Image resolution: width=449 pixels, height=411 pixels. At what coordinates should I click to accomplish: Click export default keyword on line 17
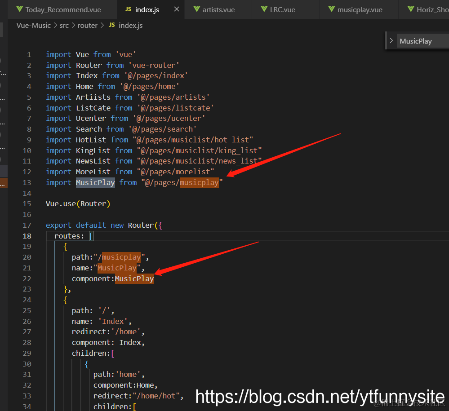click(x=76, y=225)
